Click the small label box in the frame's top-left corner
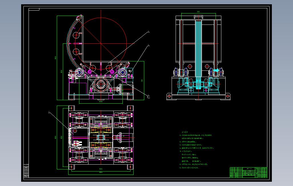The image size is (293, 186). pyautogui.click(x=34, y=9)
